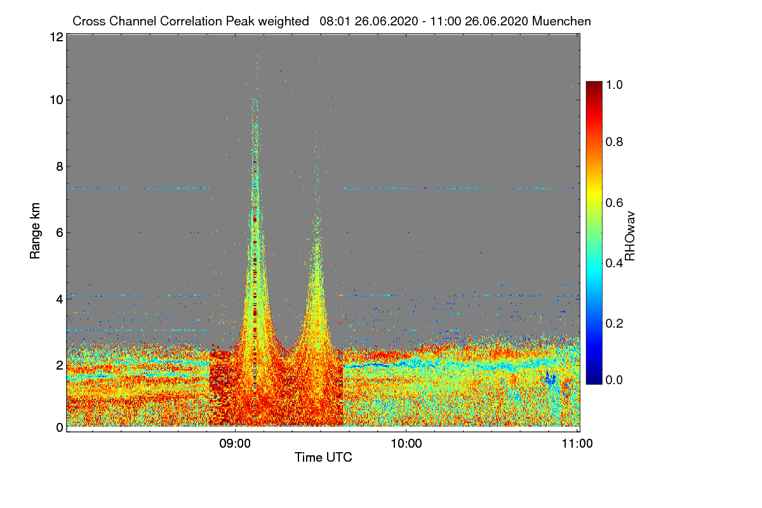Screen dimensions: 762x508
Task: Click the '09:00' time tick label
Action: click(x=235, y=444)
